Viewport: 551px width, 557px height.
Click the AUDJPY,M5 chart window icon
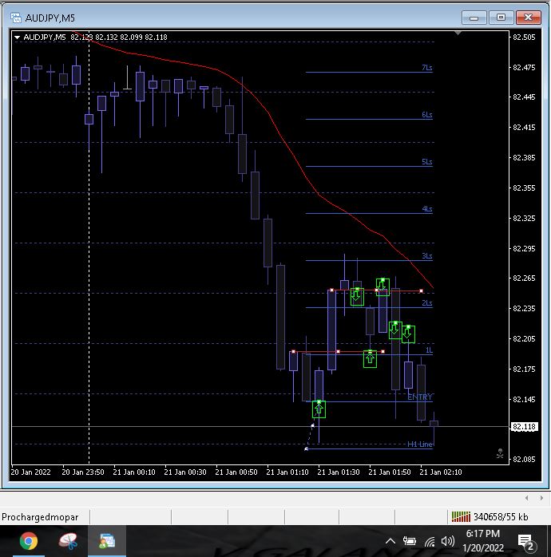pos(16,18)
